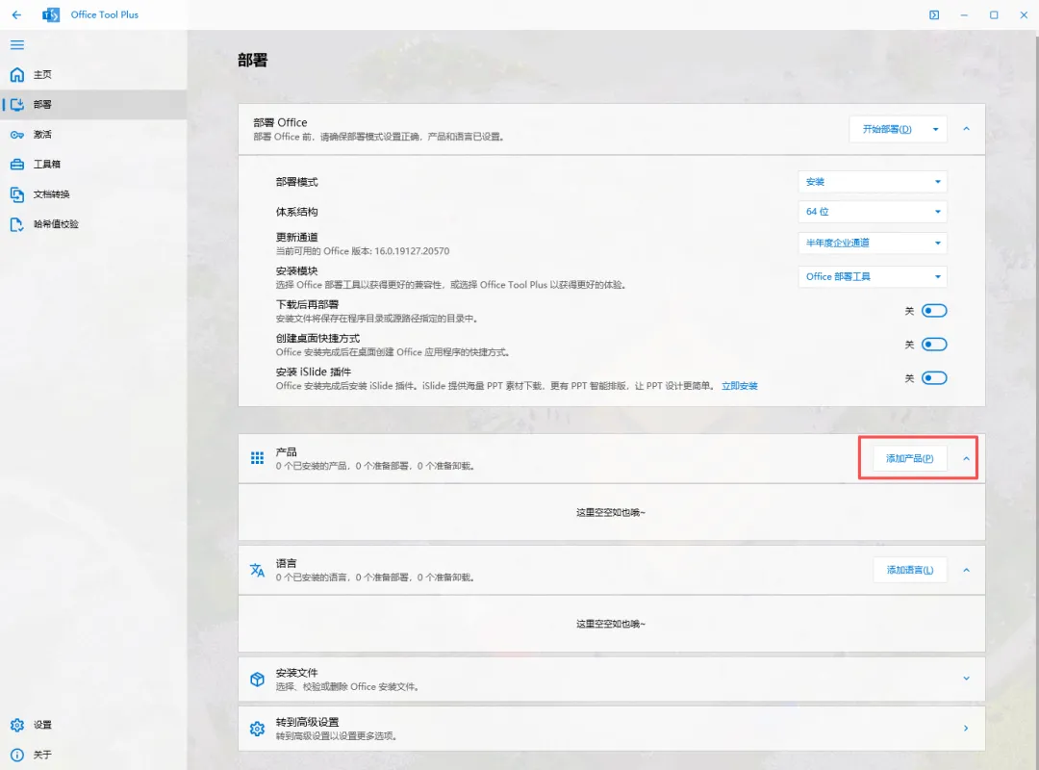Click the 开始部署(D) button
Viewport: 1039px width, 770px height.
(x=887, y=129)
